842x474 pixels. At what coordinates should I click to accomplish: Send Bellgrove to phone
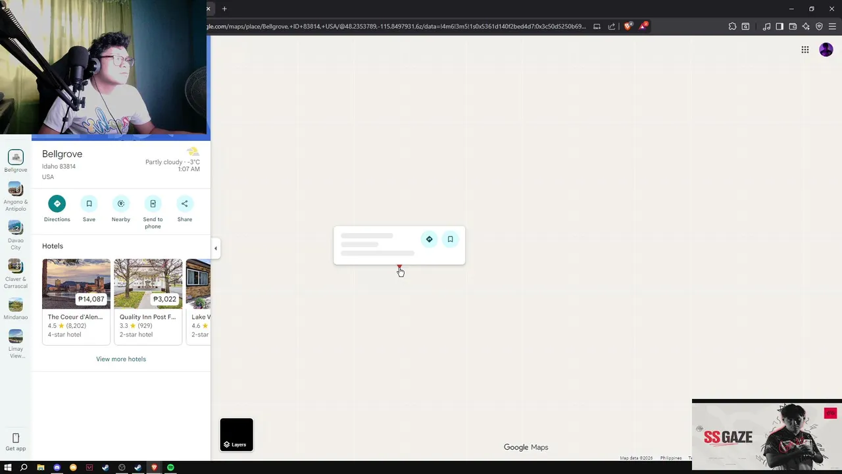pyautogui.click(x=153, y=203)
